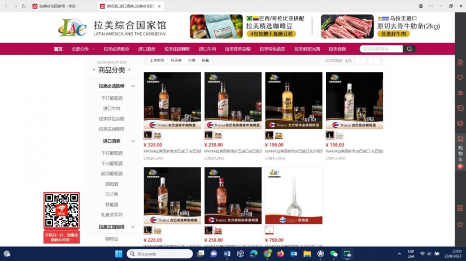Open Microsoft Edge from the taskbar

(x=254, y=254)
